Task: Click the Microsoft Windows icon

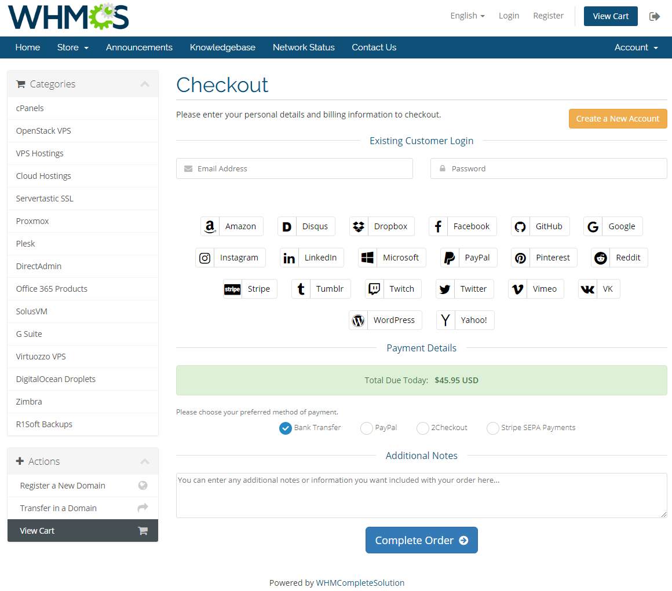Action: click(367, 258)
